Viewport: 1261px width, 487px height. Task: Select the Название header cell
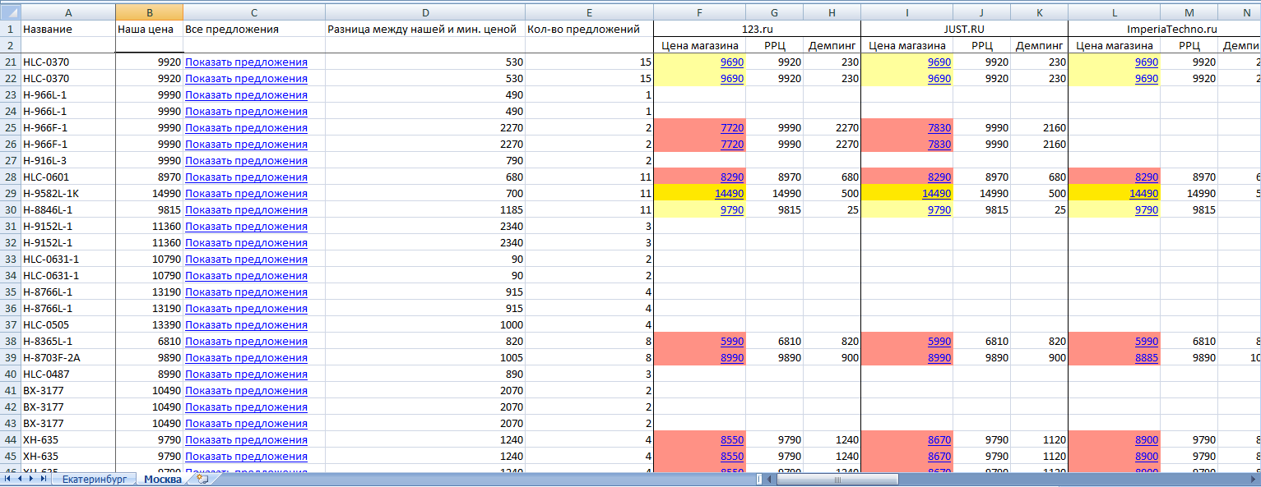(x=68, y=29)
